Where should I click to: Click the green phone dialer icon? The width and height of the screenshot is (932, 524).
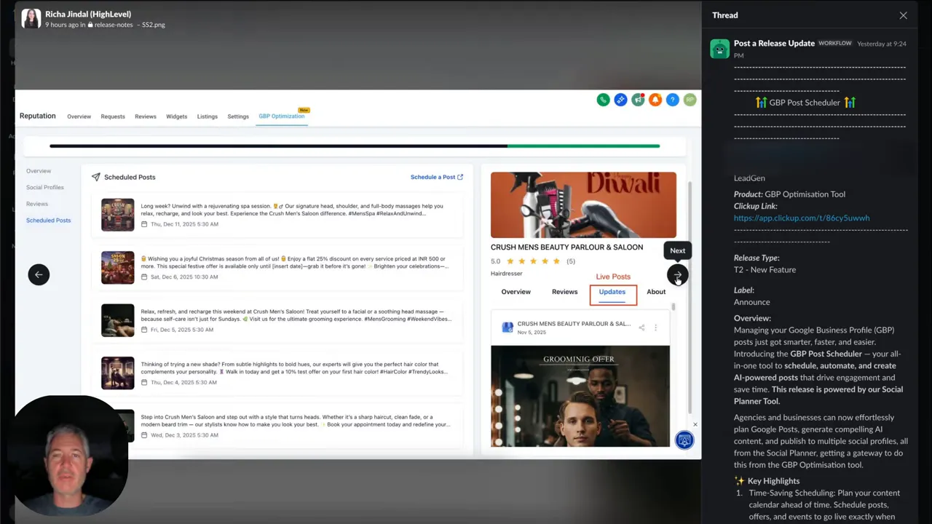coord(603,100)
